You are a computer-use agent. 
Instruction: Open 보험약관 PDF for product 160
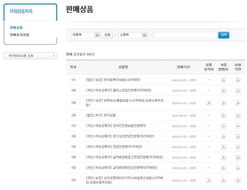pyautogui.click(x=238, y=90)
